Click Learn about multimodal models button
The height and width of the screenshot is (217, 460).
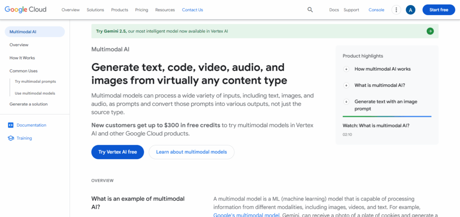[x=191, y=152]
